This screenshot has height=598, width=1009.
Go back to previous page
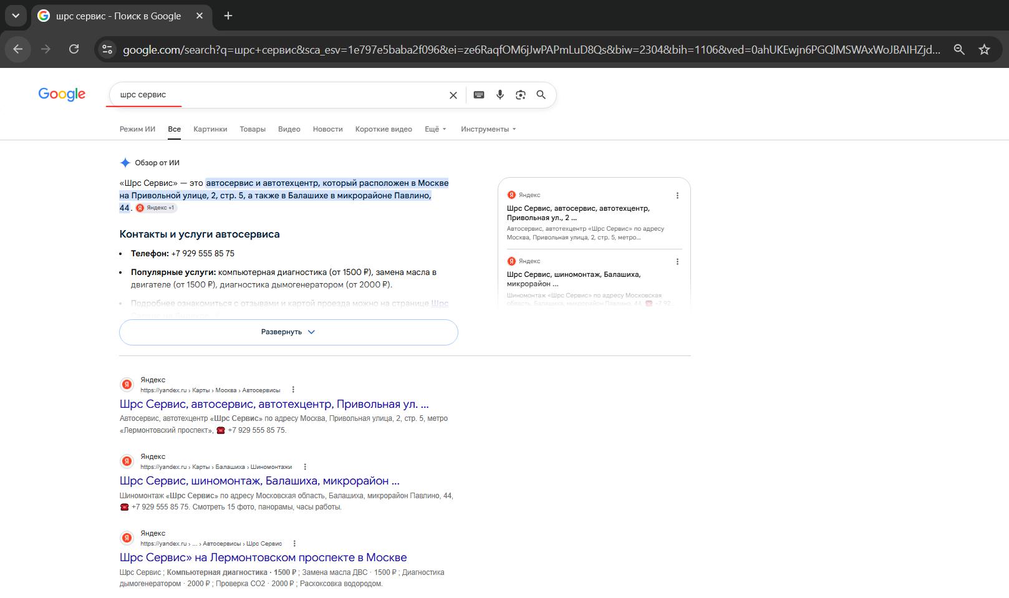click(x=18, y=49)
